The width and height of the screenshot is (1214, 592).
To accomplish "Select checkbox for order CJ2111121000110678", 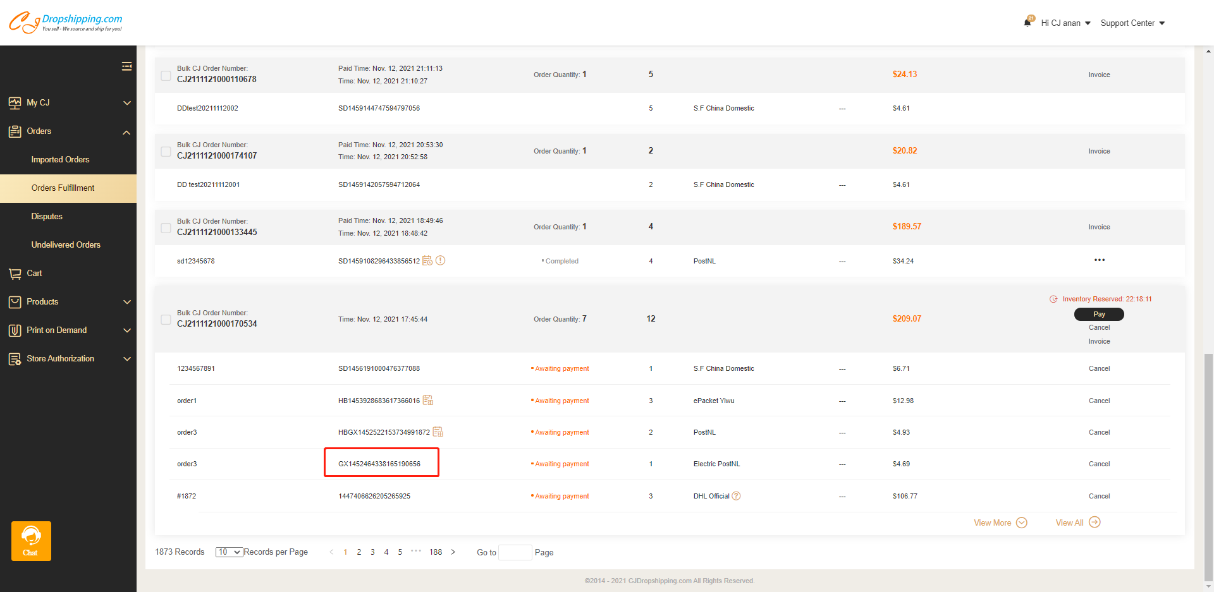I will click(x=166, y=76).
